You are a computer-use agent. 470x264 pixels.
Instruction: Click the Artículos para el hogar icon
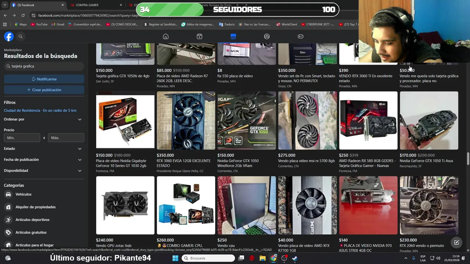(8, 245)
